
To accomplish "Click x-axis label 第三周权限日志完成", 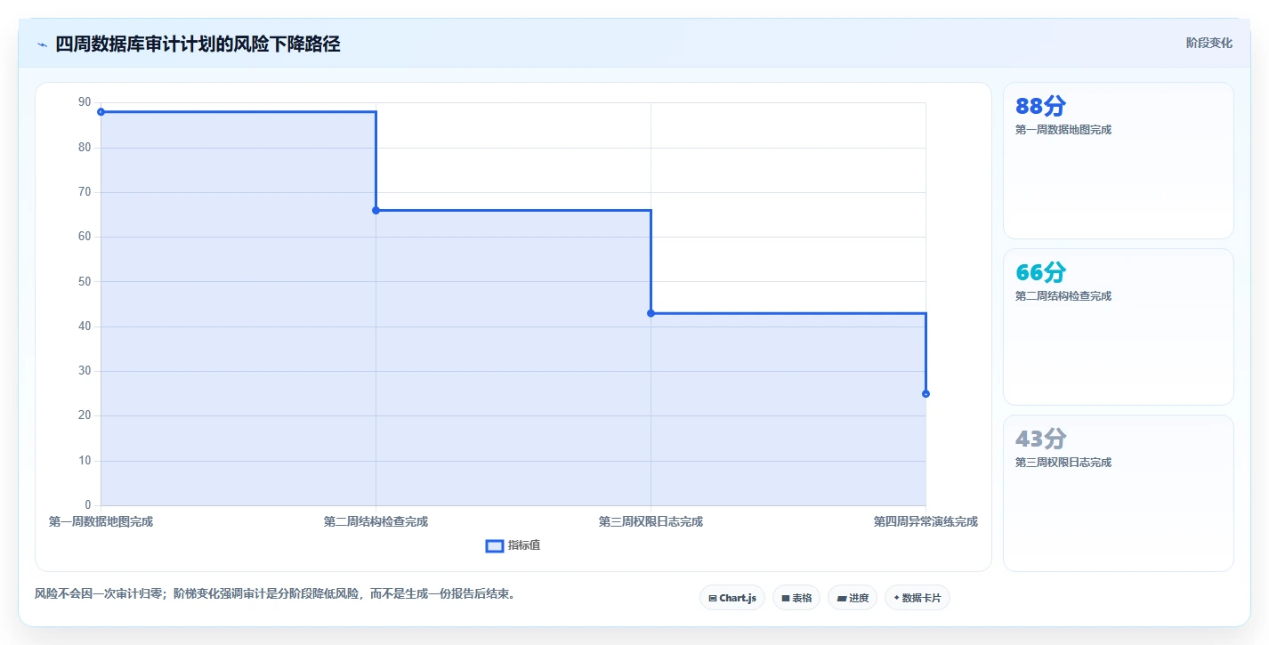I will pyautogui.click(x=651, y=521).
